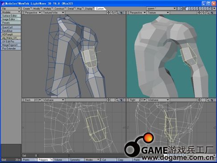Open the Texture render style dropdown

[158, 13]
